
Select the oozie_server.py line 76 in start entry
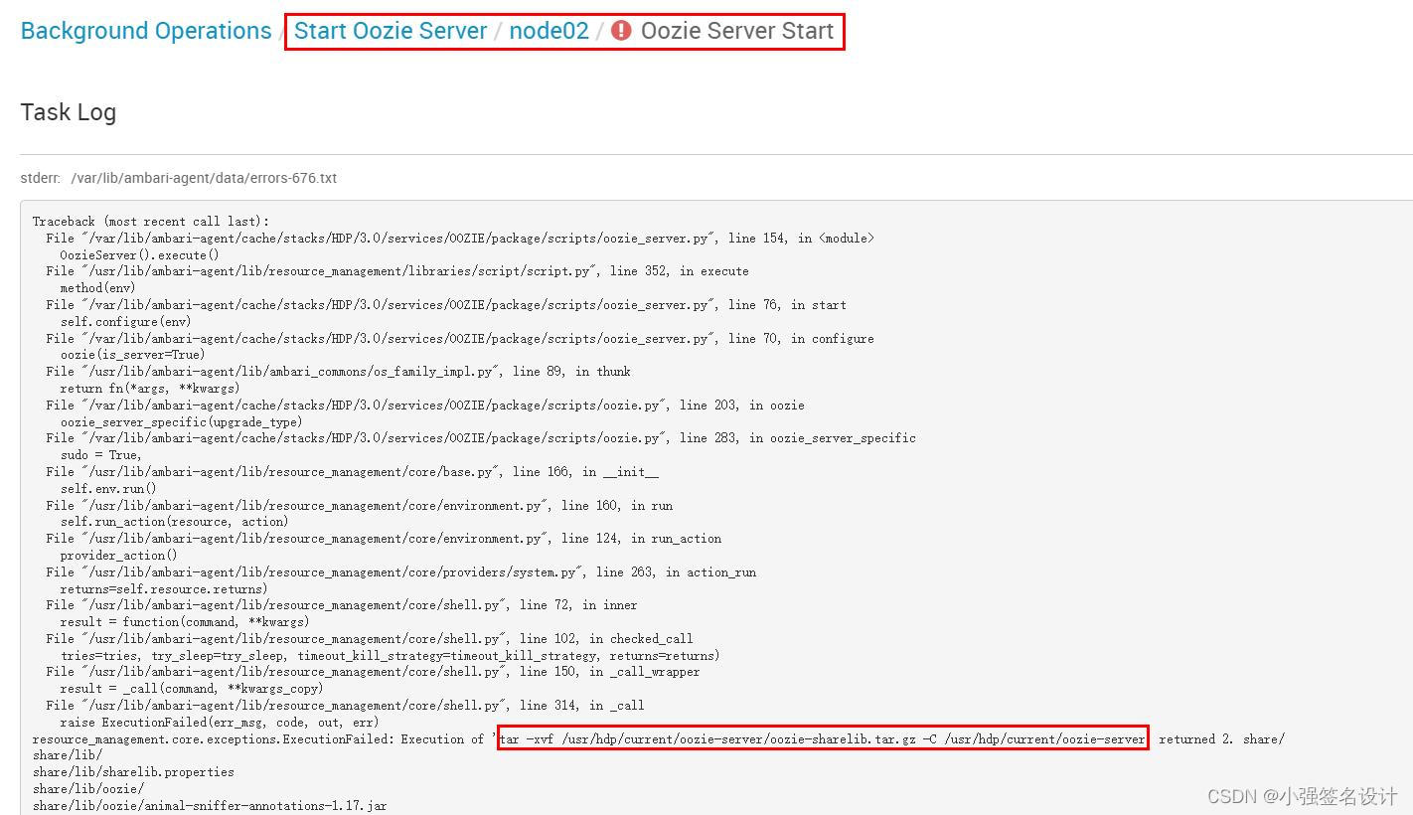(446, 305)
